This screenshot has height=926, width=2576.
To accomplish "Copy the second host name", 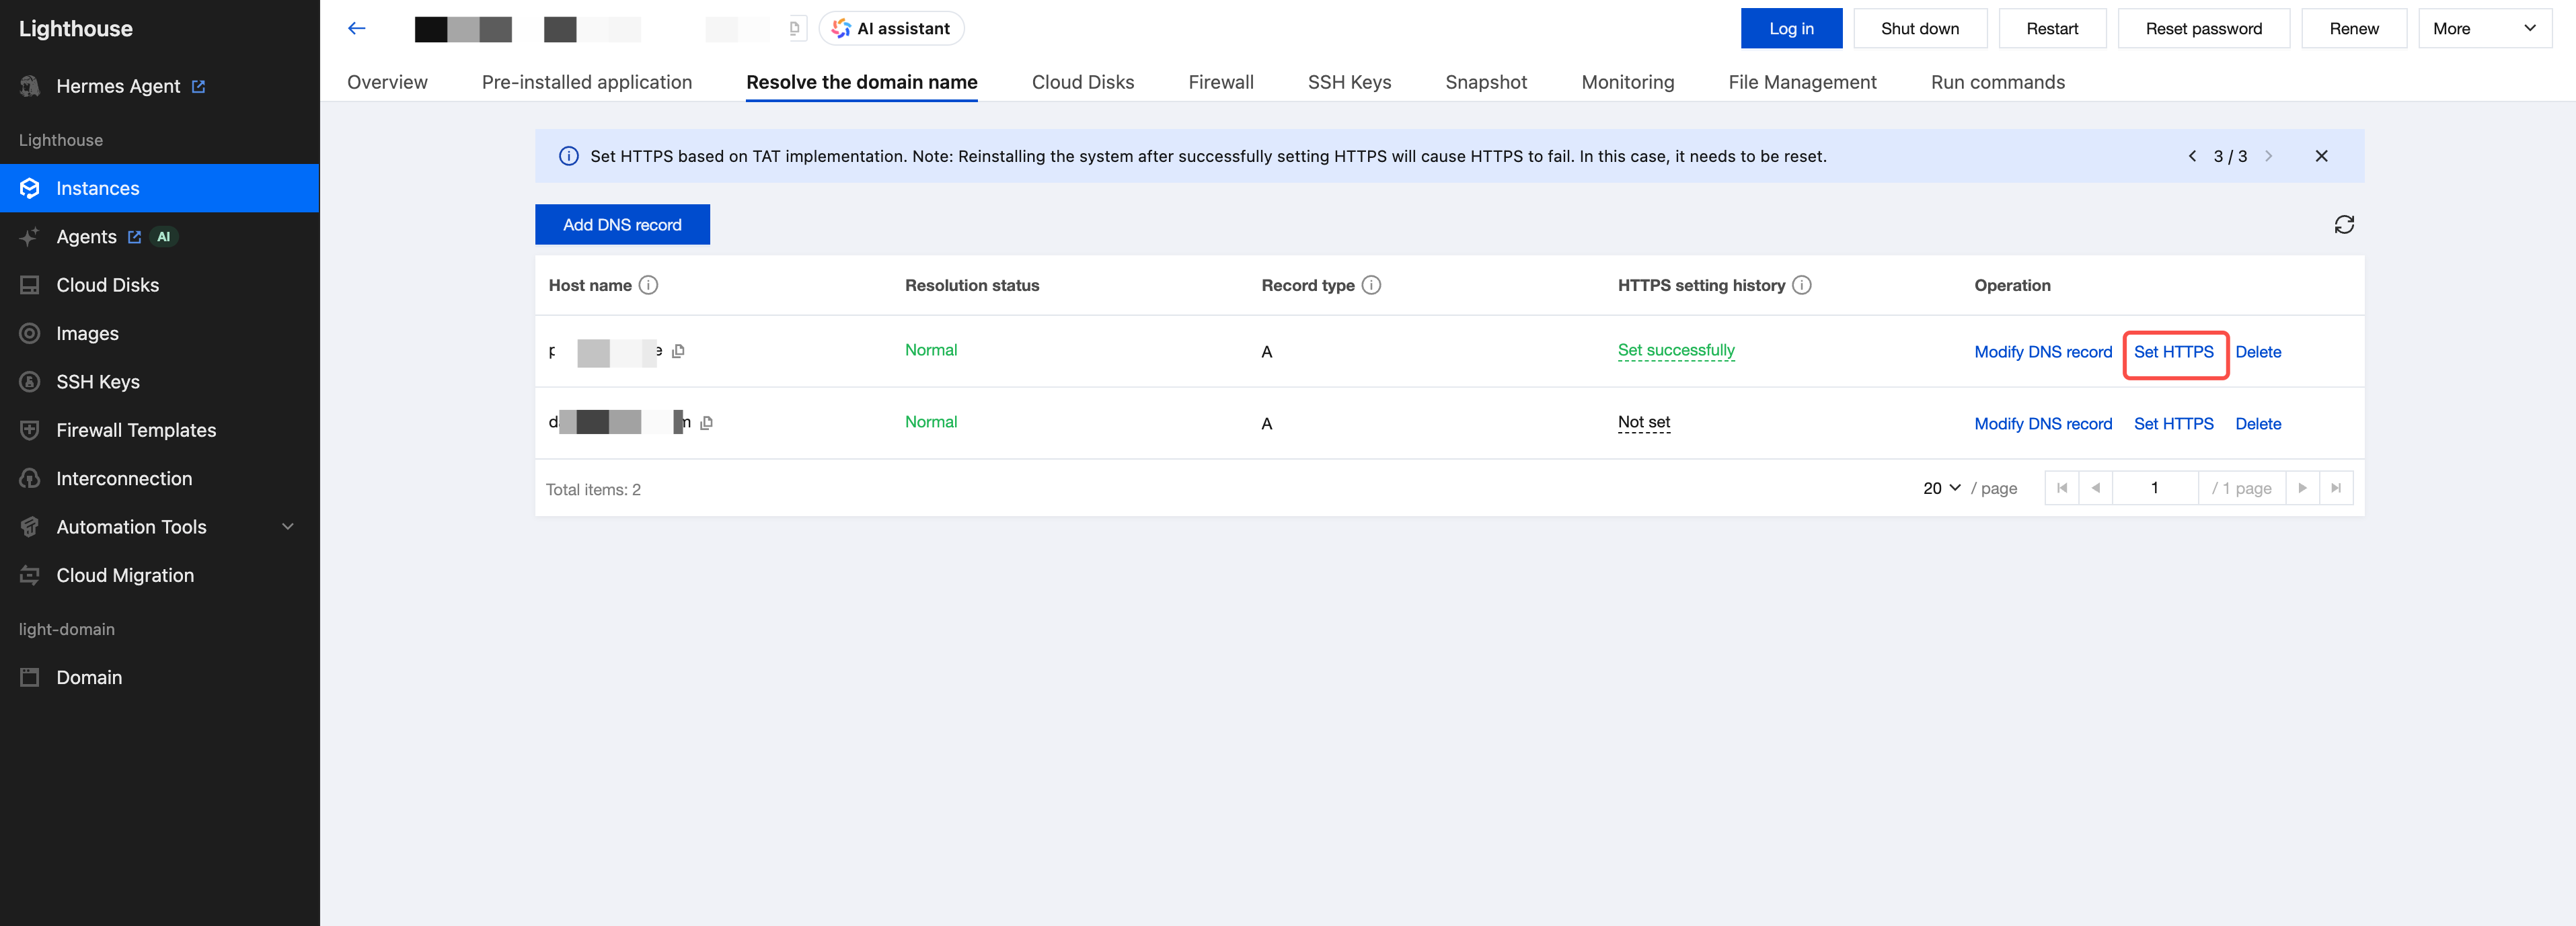I will tap(706, 423).
